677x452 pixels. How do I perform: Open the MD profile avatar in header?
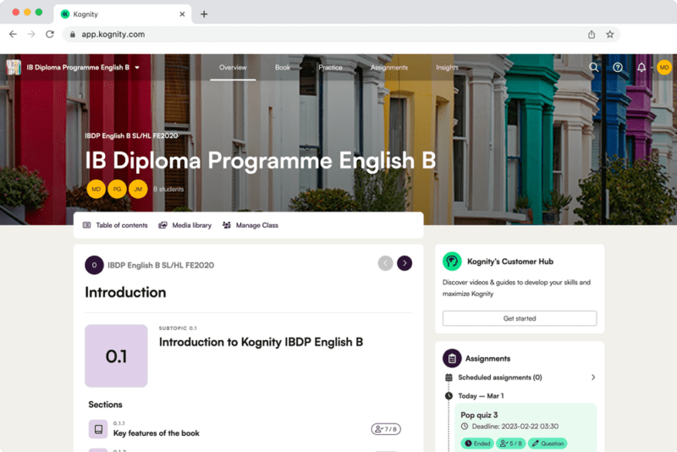click(664, 68)
